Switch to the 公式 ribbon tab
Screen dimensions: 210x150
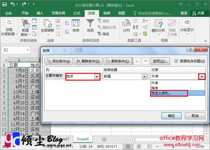point(77,13)
